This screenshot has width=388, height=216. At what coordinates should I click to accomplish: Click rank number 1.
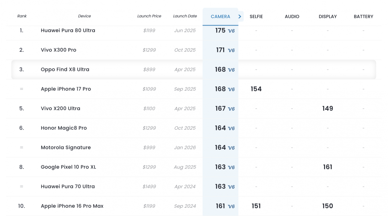22,31
